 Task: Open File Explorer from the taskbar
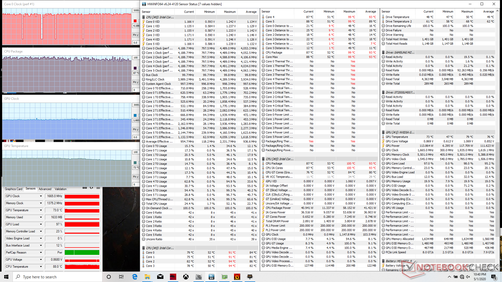147,277
